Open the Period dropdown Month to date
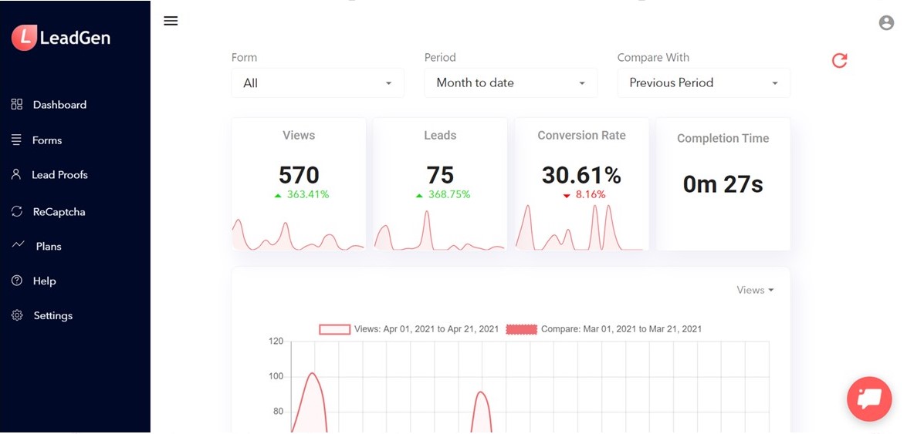The image size is (924, 434). click(511, 83)
